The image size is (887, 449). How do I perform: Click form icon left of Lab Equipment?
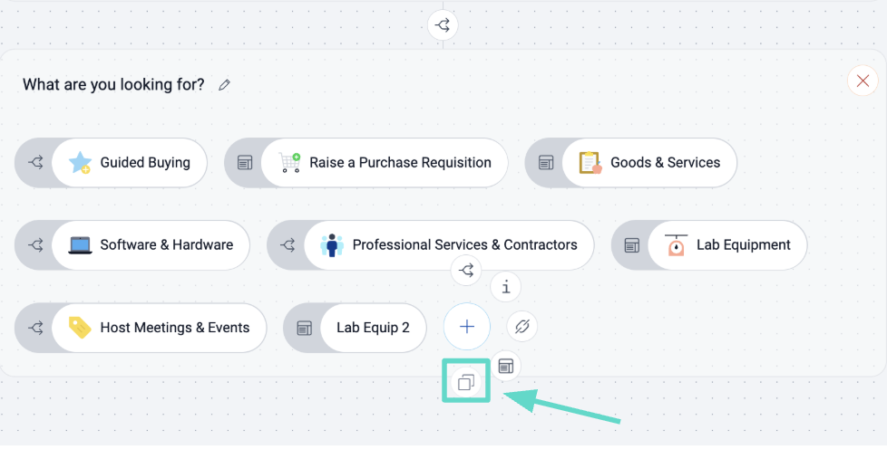pyautogui.click(x=631, y=245)
